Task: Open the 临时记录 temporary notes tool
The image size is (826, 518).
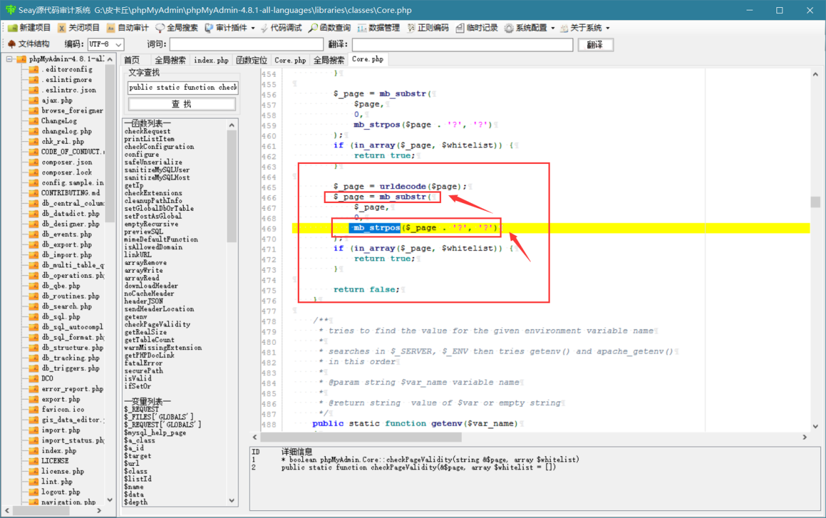Action: pos(477,28)
